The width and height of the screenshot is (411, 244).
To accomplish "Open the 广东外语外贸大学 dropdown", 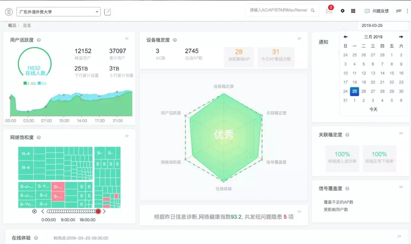I will 59,12.
